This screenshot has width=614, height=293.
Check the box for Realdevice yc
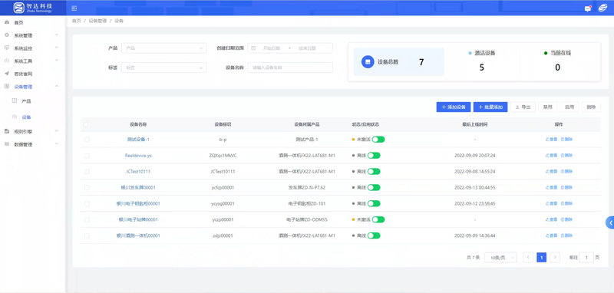click(x=87, y=155)
